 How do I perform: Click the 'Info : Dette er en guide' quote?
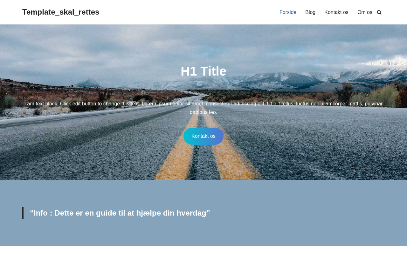click(120, 213)
